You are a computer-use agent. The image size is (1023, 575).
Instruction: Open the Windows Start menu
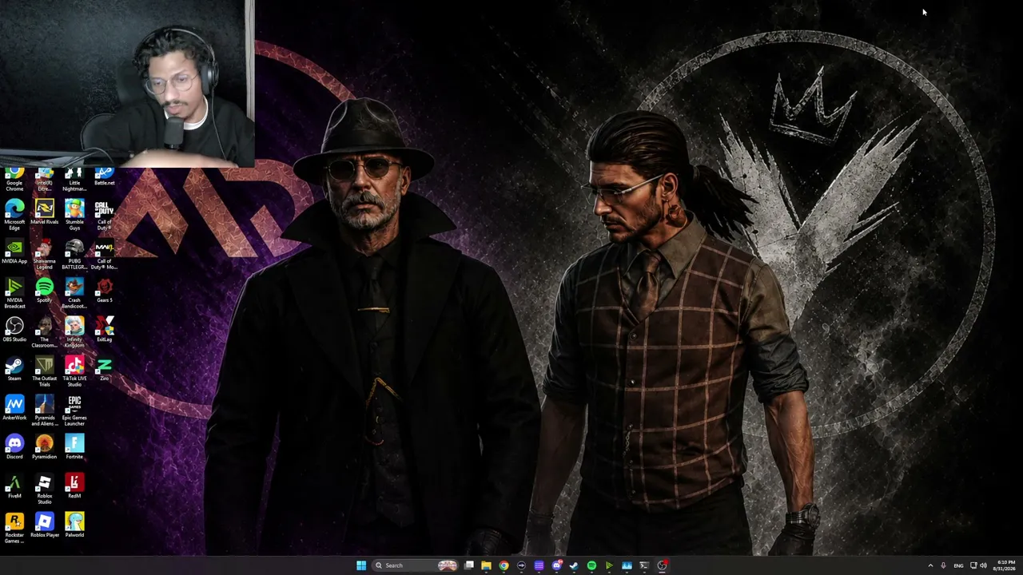tap(361, 565)
